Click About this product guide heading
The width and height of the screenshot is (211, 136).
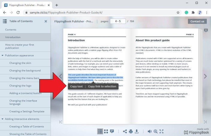coord(153,40)
